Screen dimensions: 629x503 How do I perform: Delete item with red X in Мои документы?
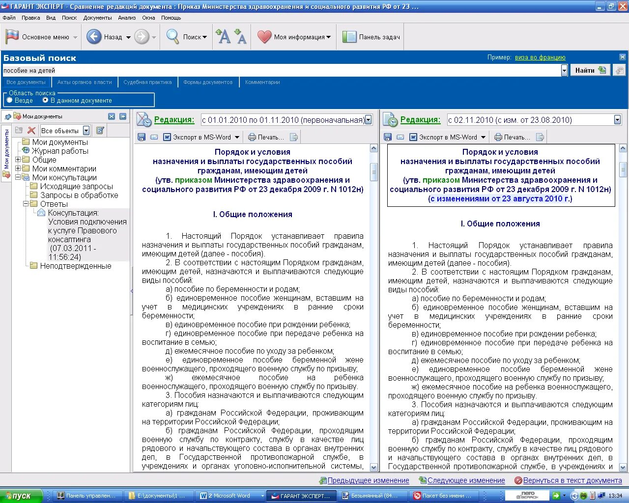[x=31, y=130]
